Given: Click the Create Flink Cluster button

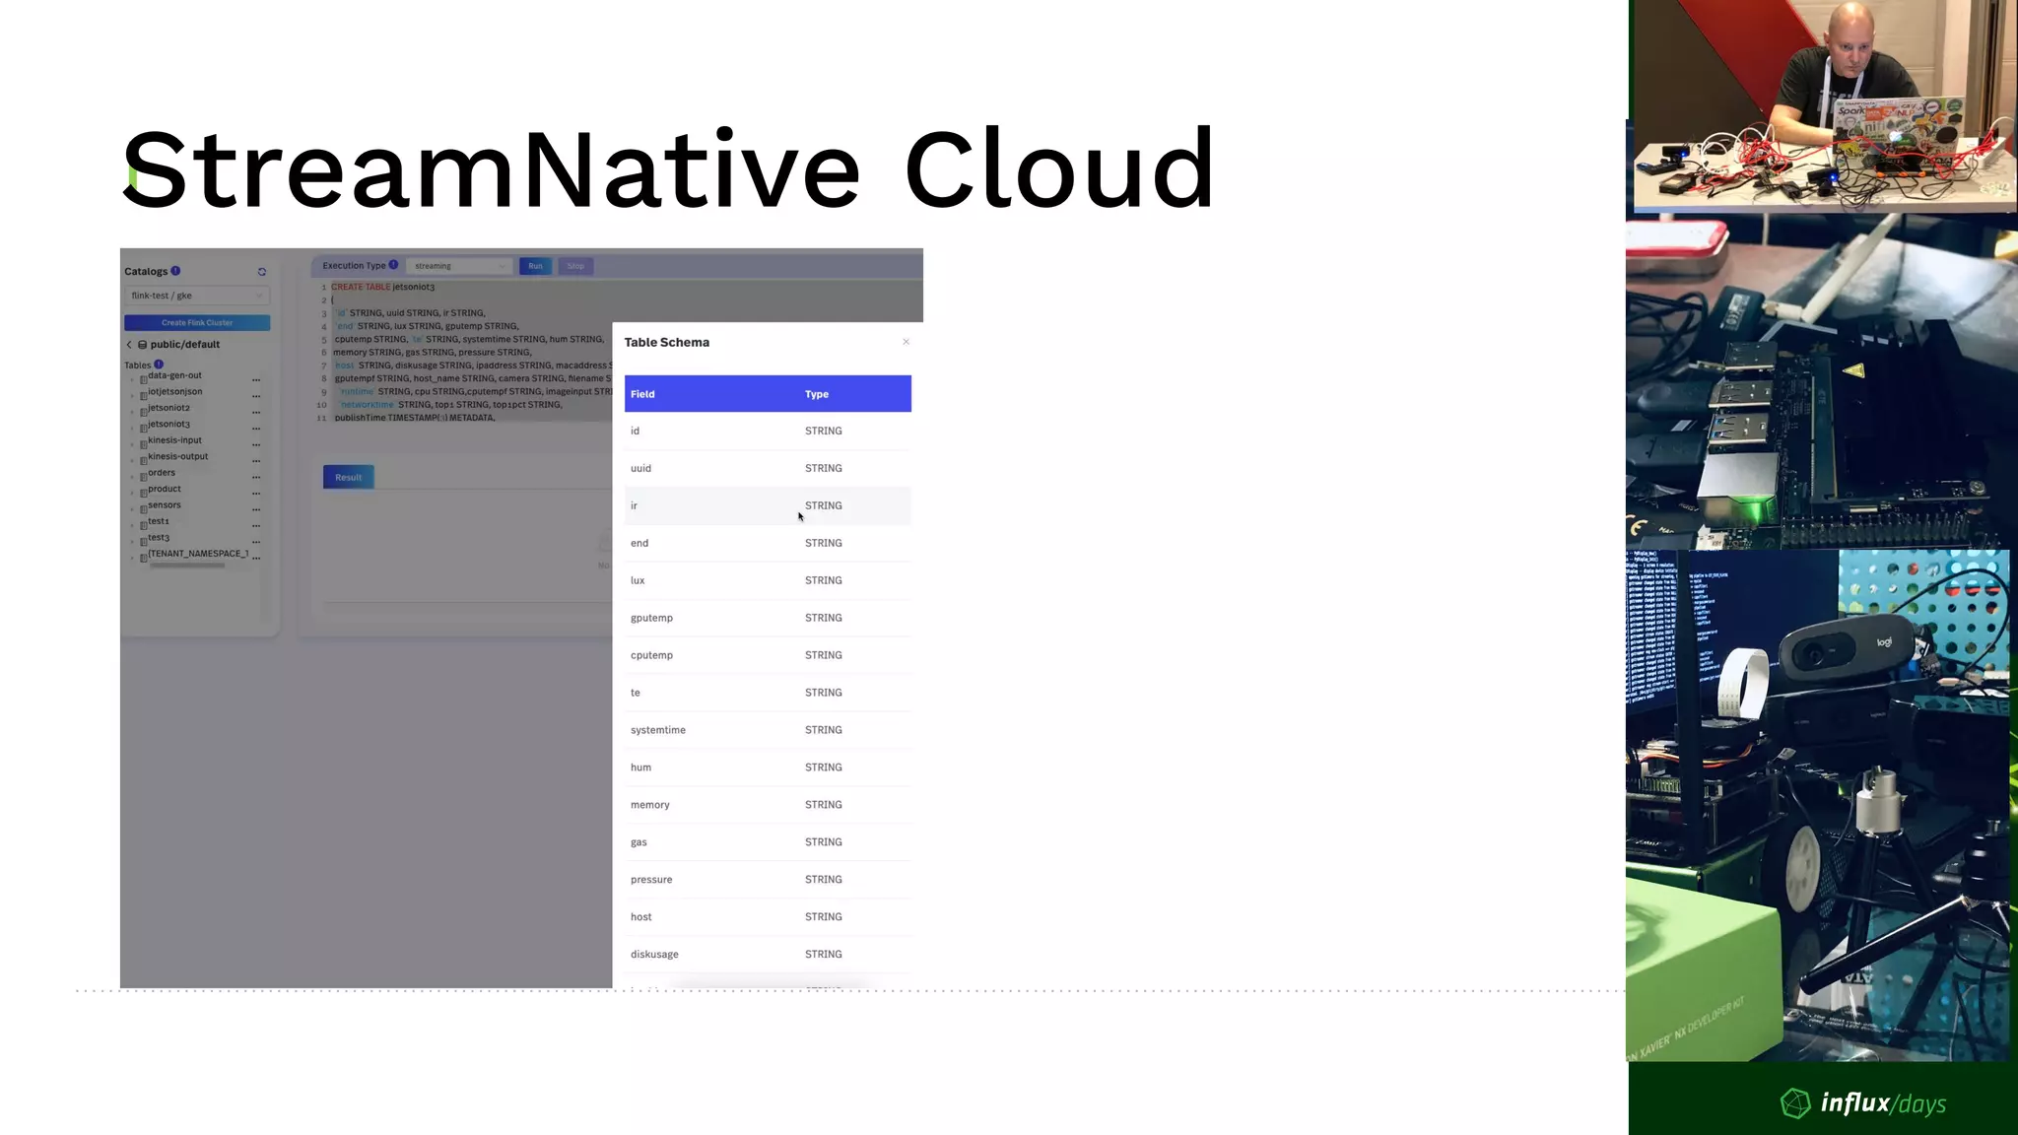Looking at the screenshot, I should 197,323.
